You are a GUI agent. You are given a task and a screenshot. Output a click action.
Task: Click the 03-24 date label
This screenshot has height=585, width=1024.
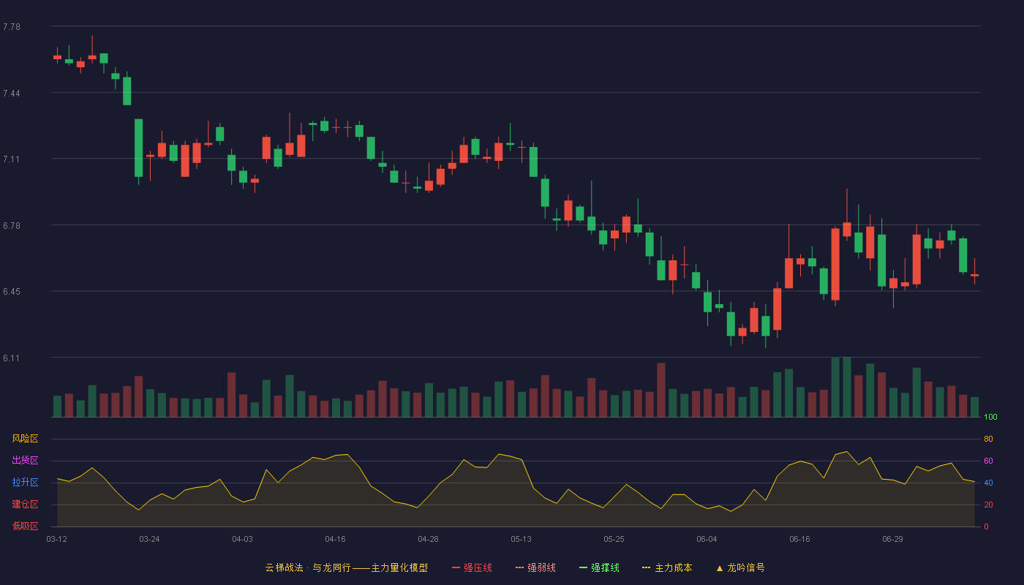tap(149, 539)
